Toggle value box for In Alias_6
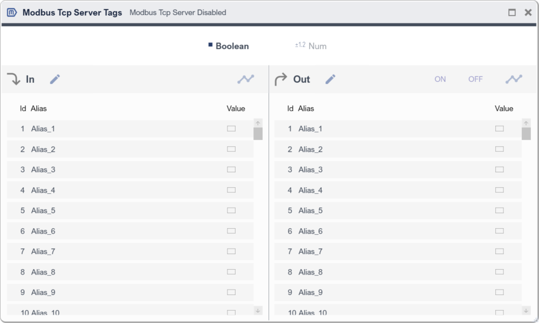Viewport: 539px width, 323px height. (x=231, y=231)
